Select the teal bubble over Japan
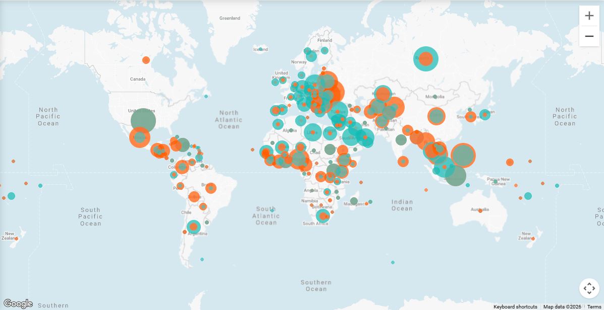The height and width of the screenshot is (310, 604). tap(484, 115)
